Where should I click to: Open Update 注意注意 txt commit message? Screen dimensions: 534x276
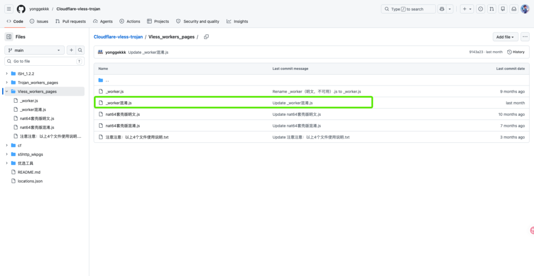[x=311, y=137]
